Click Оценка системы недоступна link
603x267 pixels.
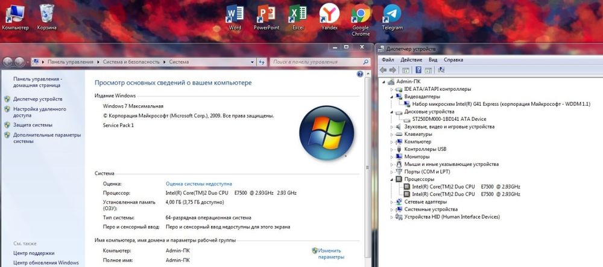pos(199,184)
